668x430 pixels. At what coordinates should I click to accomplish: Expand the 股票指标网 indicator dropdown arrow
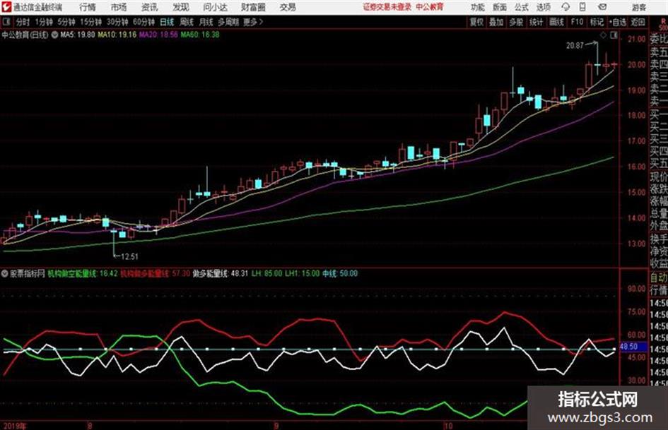[x=4, y=274]
